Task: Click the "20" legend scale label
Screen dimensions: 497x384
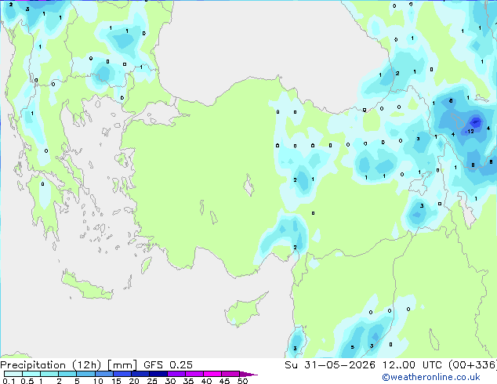Action: (134, 381)
